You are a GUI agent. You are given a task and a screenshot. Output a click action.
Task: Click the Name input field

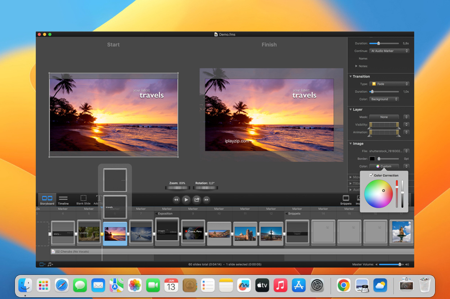click(x=389, y=58)
